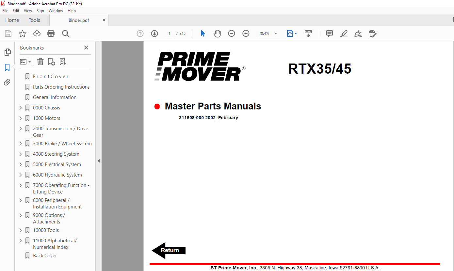The height and width of the screenshot is (271, 454).
Task: Open the View menu
Action: (x=28, y=11)
